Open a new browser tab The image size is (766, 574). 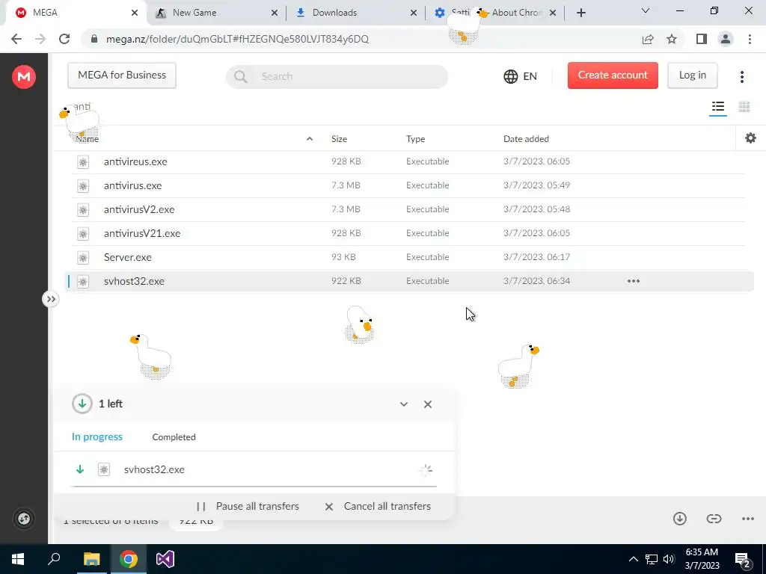point(580,13)
